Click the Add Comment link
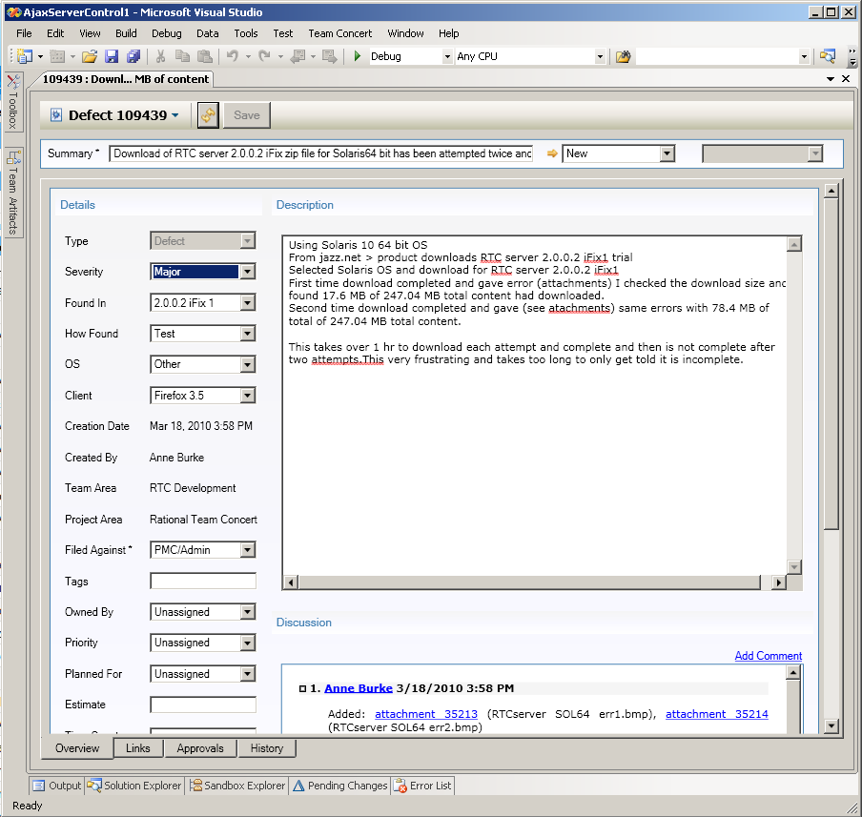Screen dimensions: 862x817 768,656
